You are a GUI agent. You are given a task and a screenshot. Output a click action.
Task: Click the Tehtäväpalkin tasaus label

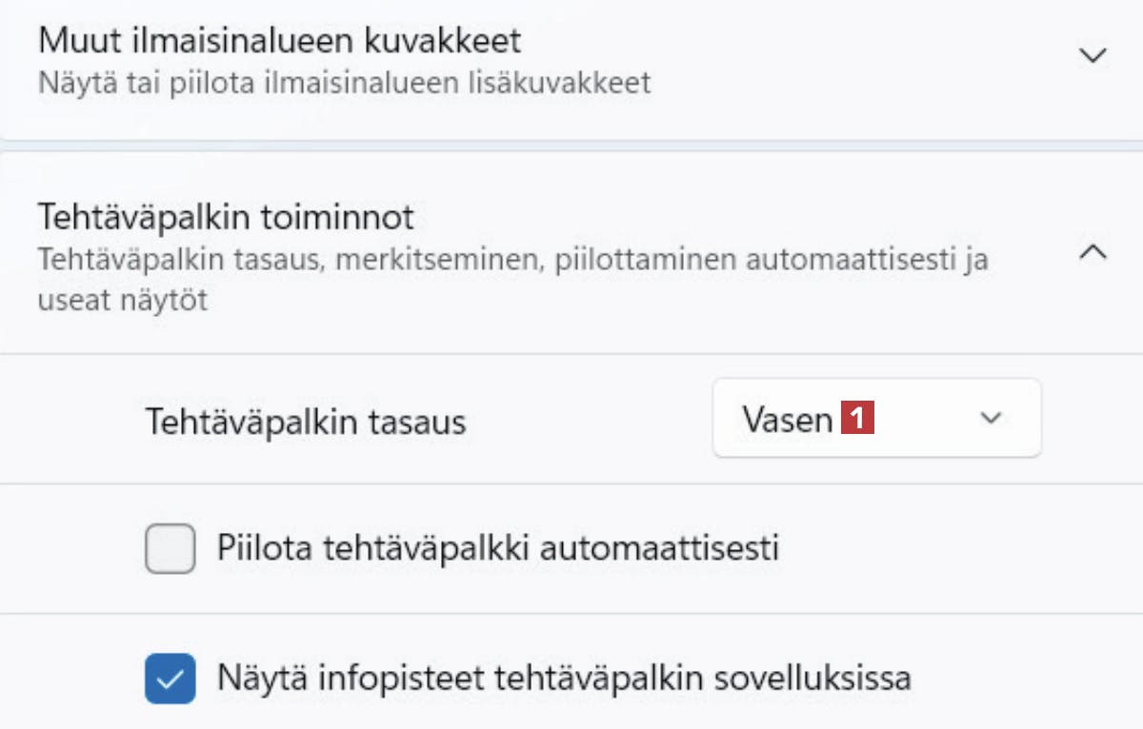point(305,422)
